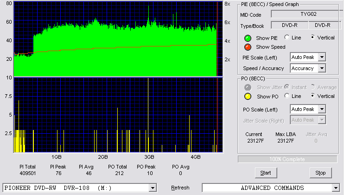This screenshot has width=344, height=195.
Task: Click Refresh drive list
Action: 180,188
